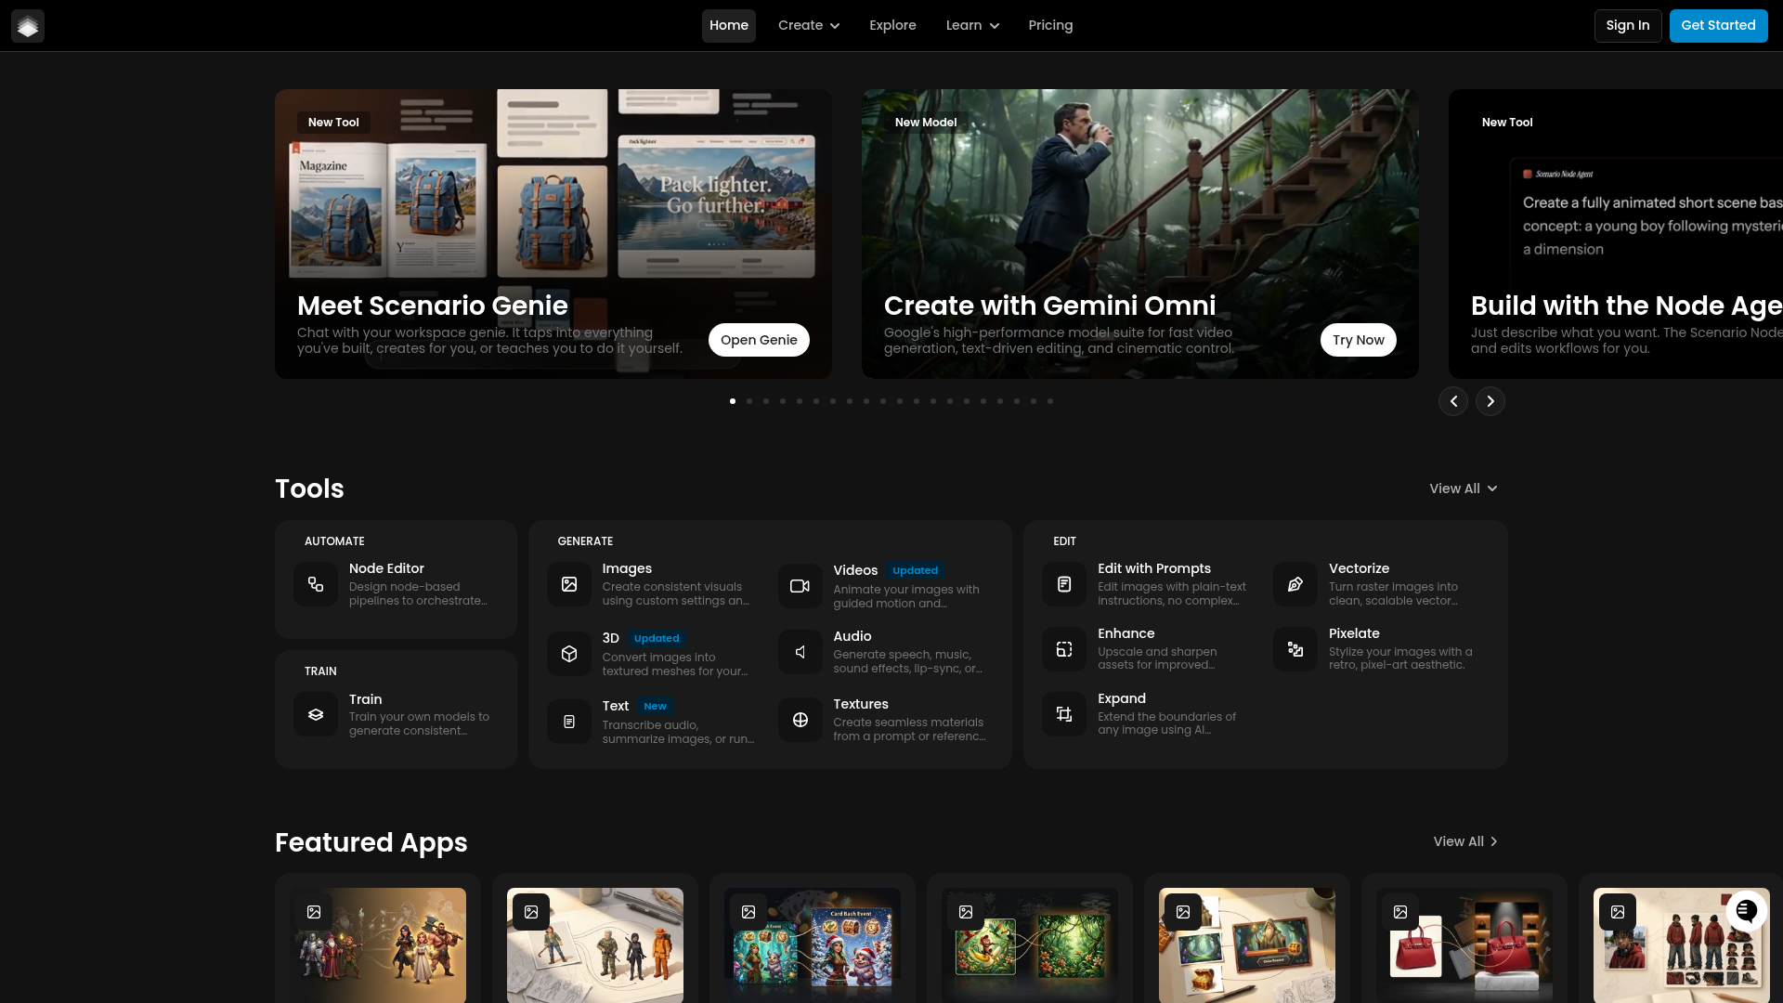Click the Train tool icon
This screenshot has width=1783, height=1003.
point(316,714)
